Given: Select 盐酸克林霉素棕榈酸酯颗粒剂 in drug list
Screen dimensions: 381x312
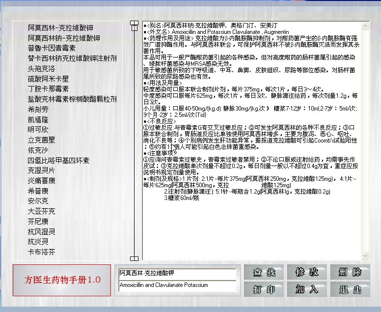Looking at the screenshot, I should coord(72,99).
